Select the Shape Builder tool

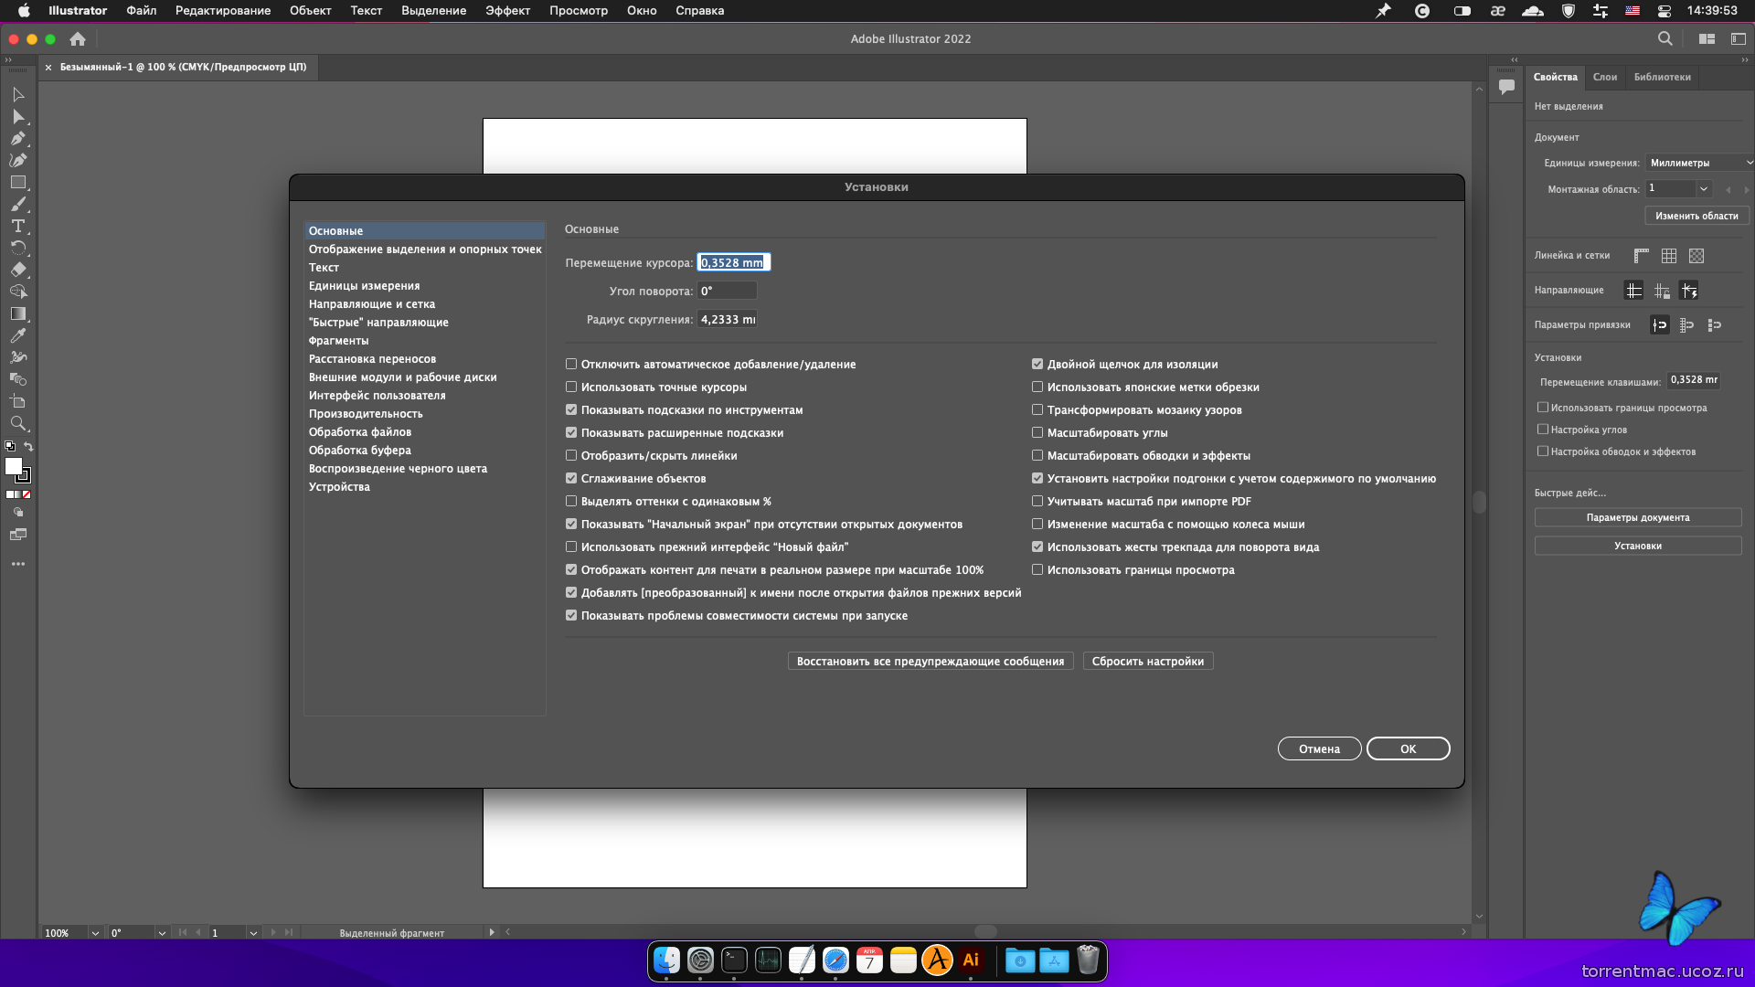pyautogui.click(x=18, y=292)
